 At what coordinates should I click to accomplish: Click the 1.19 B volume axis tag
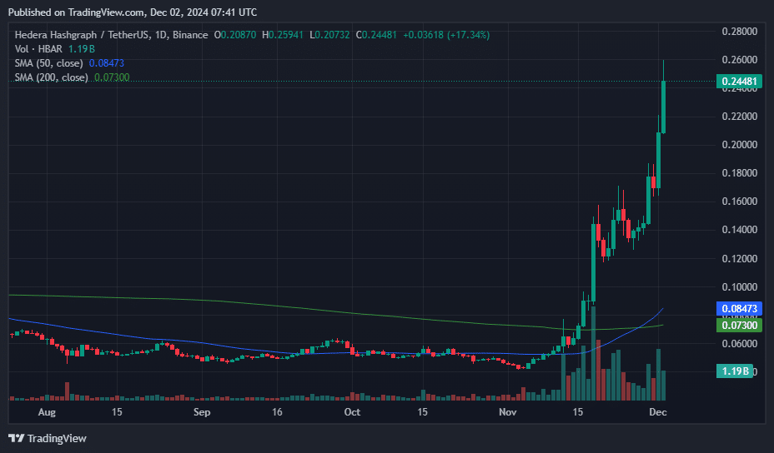[x=735, y=371]
